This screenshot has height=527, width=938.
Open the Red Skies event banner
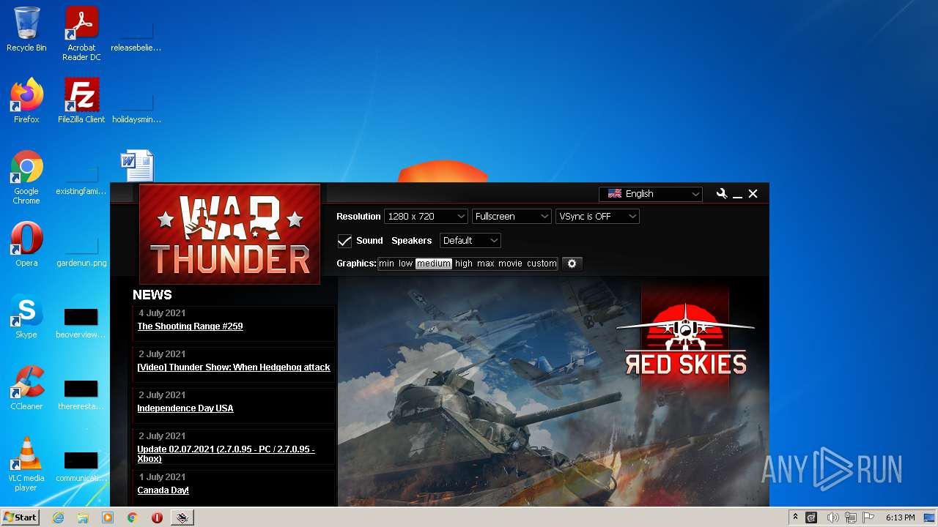coord(685,340)
